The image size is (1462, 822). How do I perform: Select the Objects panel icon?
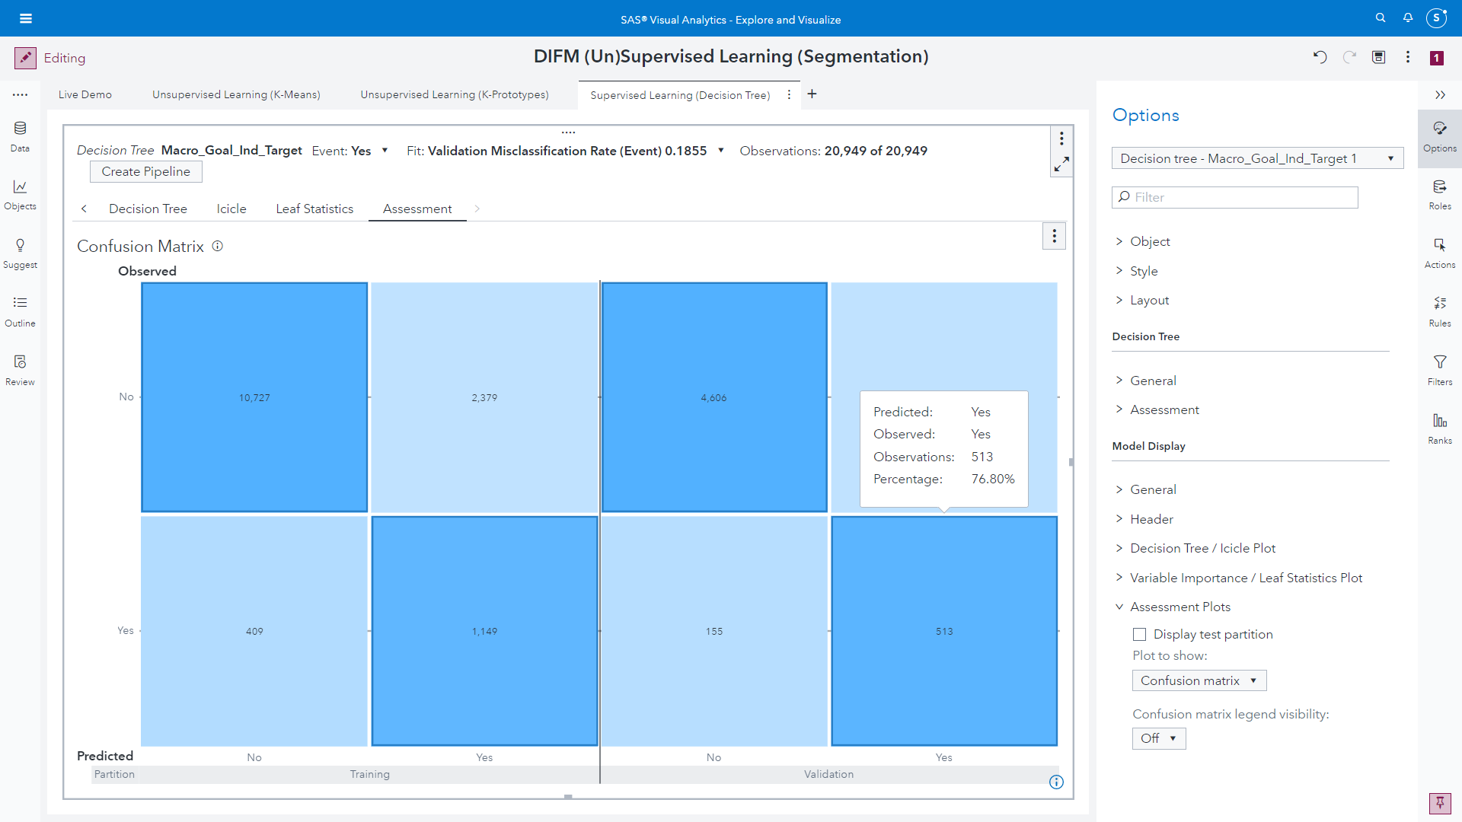[x=20, y=194]
